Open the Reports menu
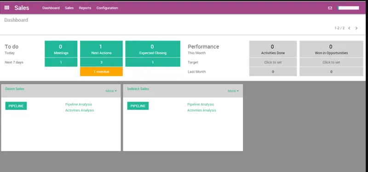 tap(85, 8)
